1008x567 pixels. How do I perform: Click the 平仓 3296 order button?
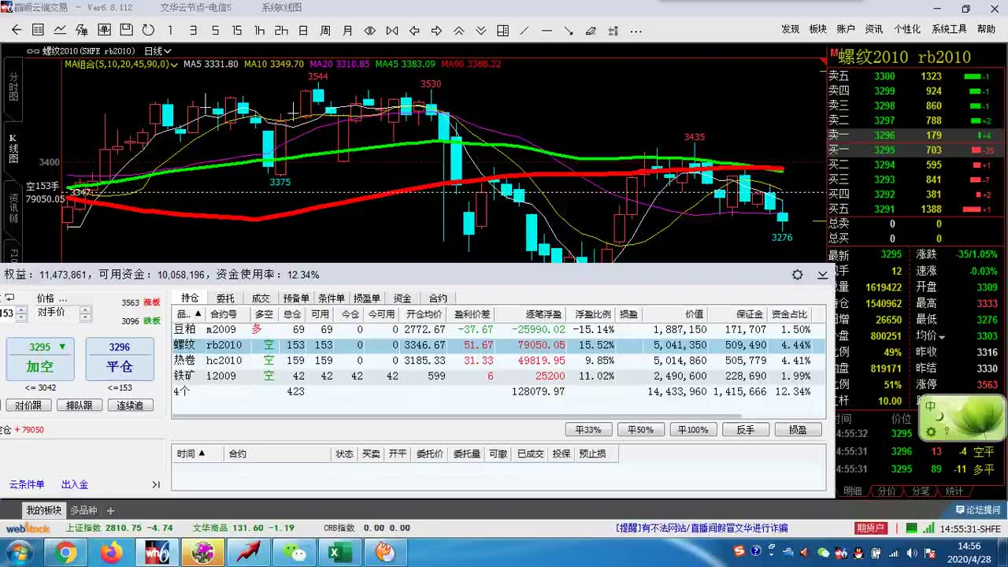coord(120,359)
